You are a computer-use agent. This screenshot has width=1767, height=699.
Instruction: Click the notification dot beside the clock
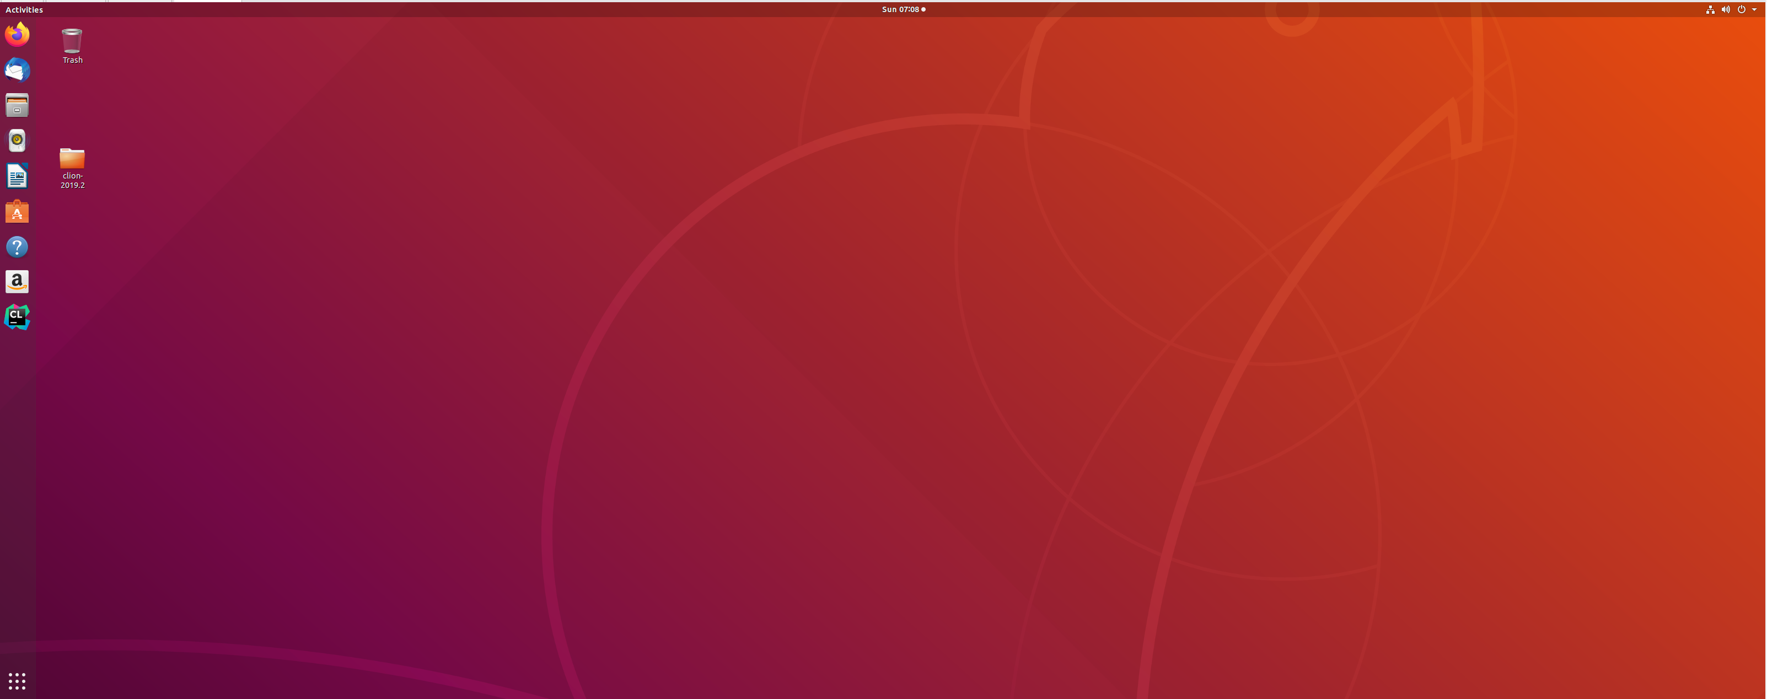924,9
